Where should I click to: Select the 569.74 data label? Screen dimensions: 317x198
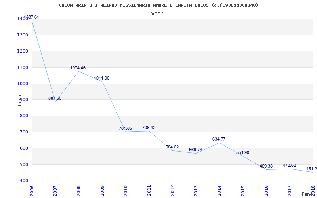point(195,150)
